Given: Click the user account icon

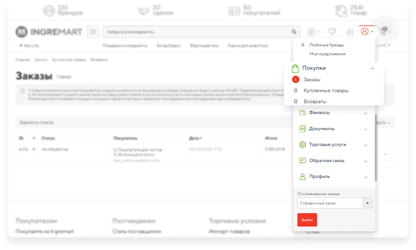Looking at the screenshot, I should [365, 31].
